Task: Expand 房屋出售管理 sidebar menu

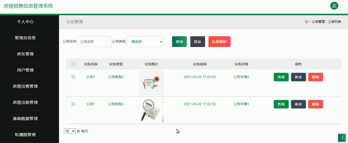Action: 25,86
